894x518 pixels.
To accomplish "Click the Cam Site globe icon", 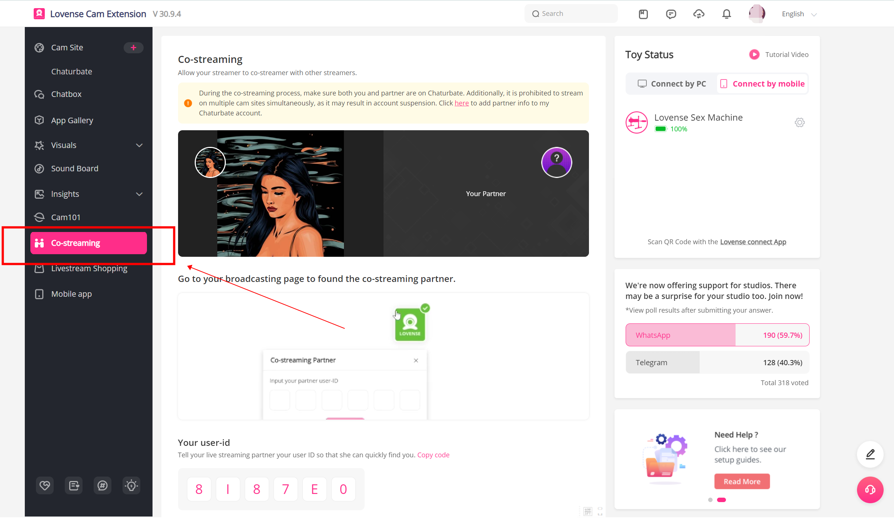I will click(39, 47).
